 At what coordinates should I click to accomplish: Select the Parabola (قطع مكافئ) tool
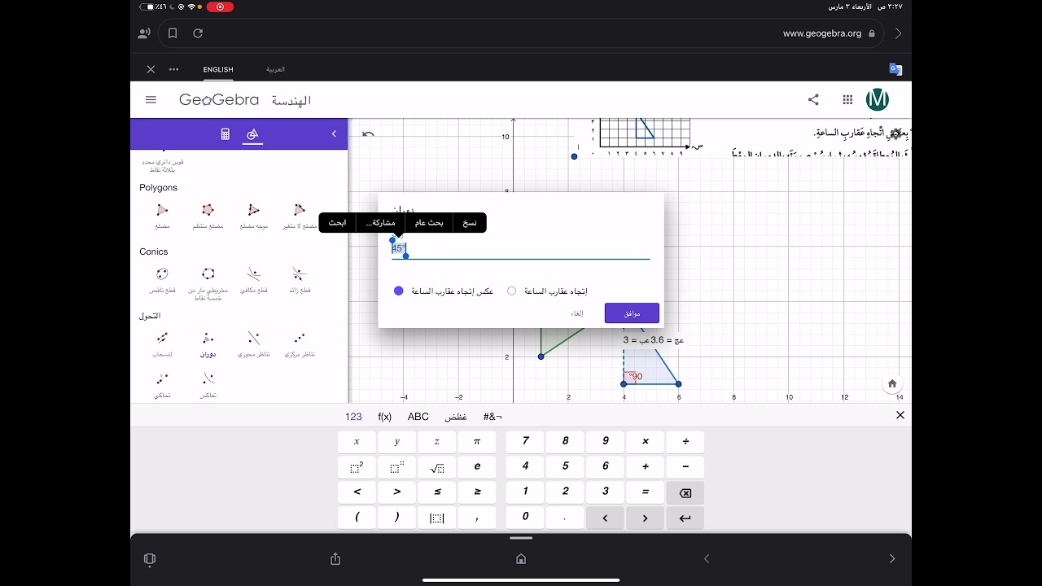pos(253,279)
